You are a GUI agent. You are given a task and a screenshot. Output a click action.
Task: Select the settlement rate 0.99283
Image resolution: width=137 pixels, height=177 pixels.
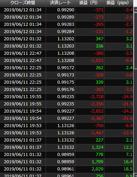66,24
